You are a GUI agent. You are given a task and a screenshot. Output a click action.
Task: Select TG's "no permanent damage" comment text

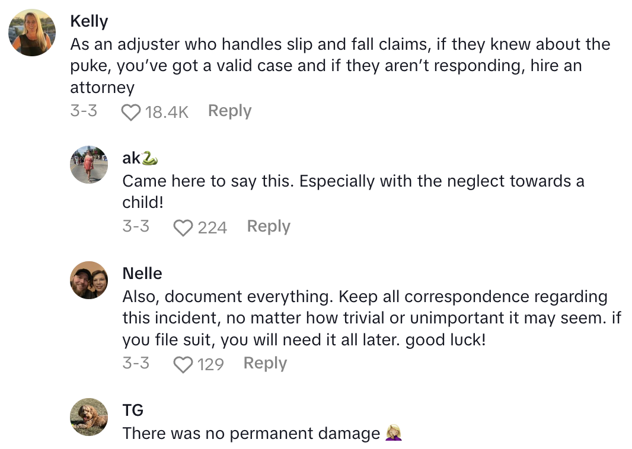tap(251, 434)
